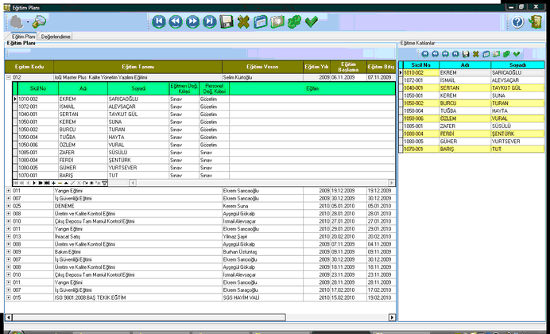Click Yılmaz Şajir trainer cell
This screenshot has height=334, width=550.
click(x=263, y=236)
